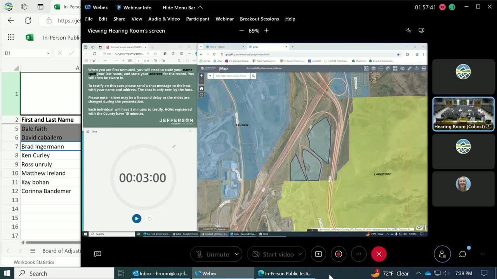Select cell Brad Ingermann in Excel
This screenshot has width=497, height=279.
(x=50, y=146)
